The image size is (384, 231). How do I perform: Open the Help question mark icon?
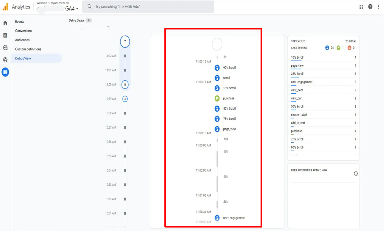pyautogui.click(x=370, y=7)
